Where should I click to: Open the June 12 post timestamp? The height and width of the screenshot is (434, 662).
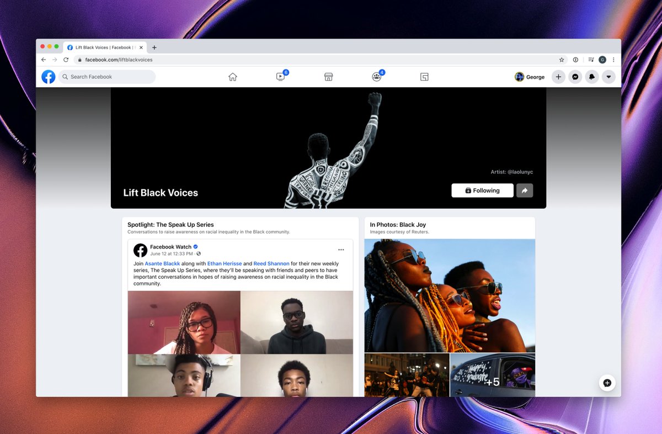point(172,254)
